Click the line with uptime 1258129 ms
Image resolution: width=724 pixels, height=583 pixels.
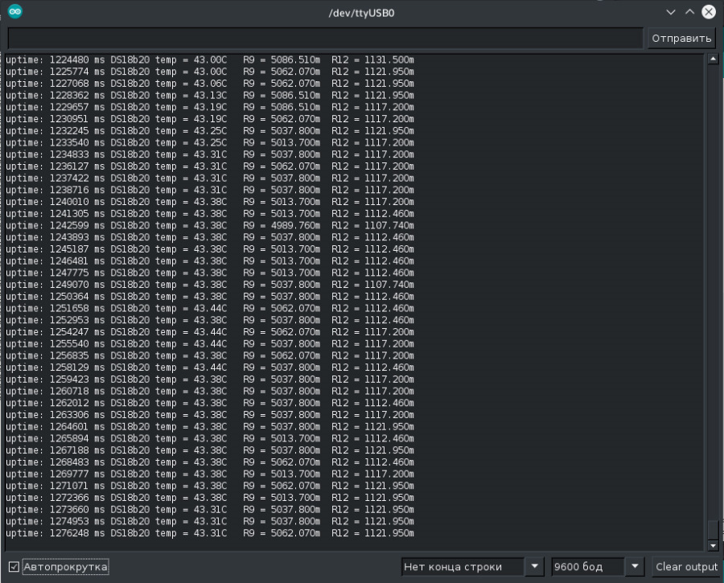(x=210, y=368)
